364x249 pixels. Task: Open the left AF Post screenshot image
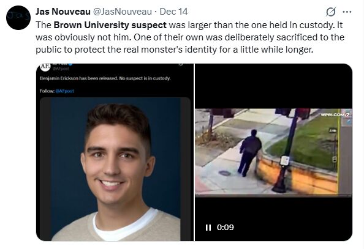coord(115,152)
